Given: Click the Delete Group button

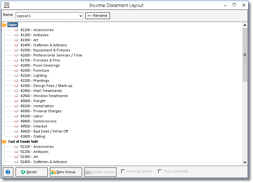Looking at the screenshot, I should pyautogui.click(x=100, y=172).
